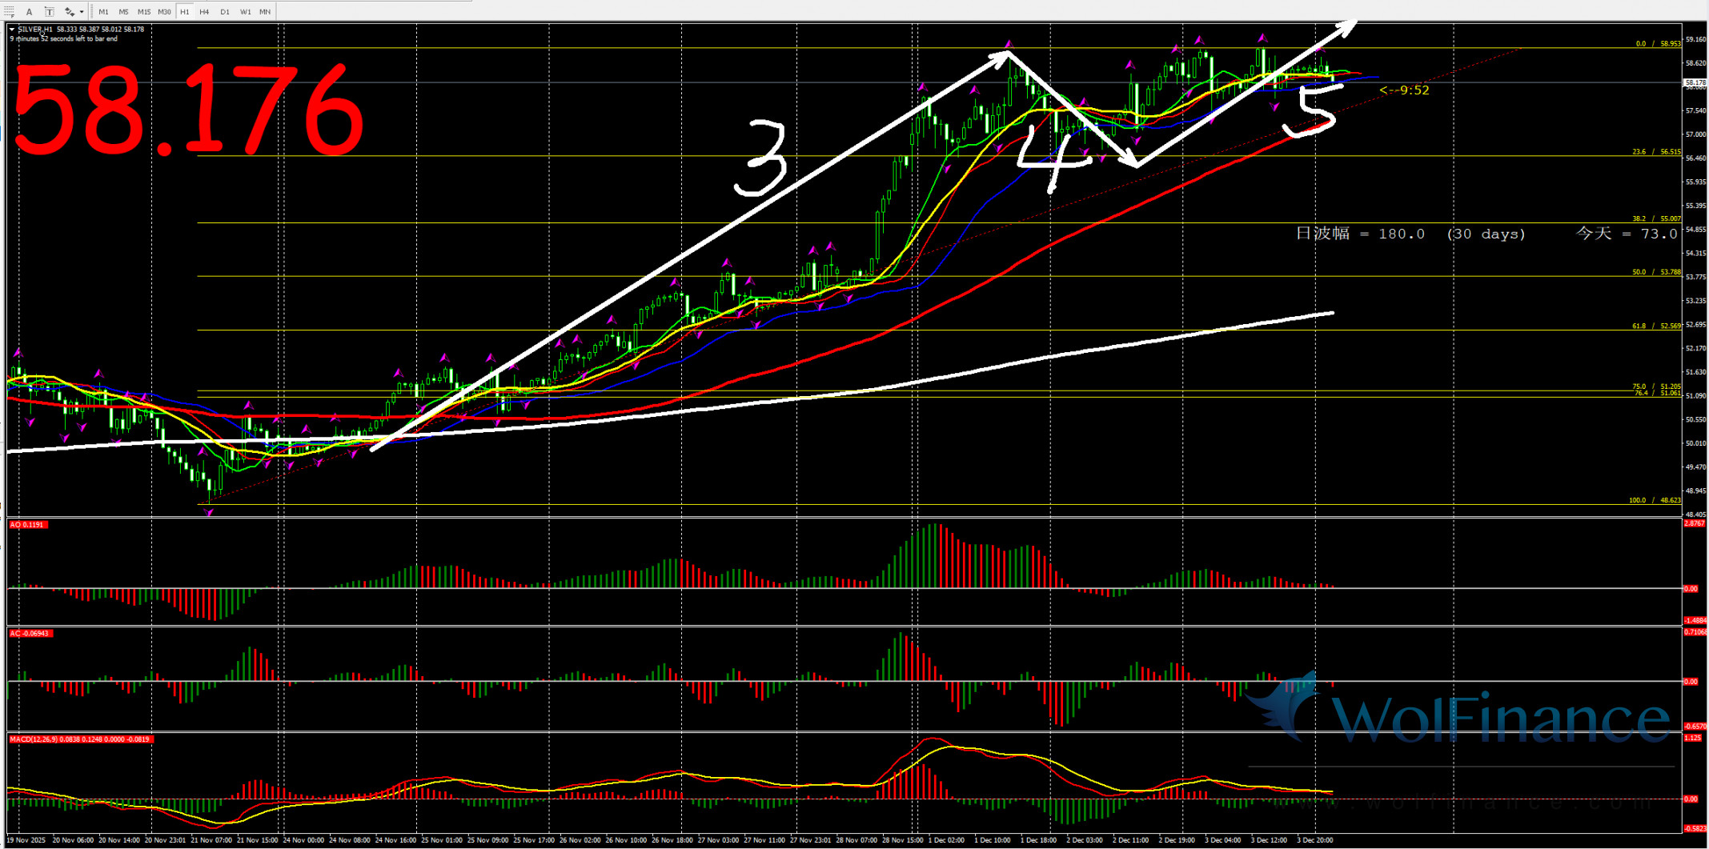
Task: Click the AC indicator label
Action: (x=29, y=634)
